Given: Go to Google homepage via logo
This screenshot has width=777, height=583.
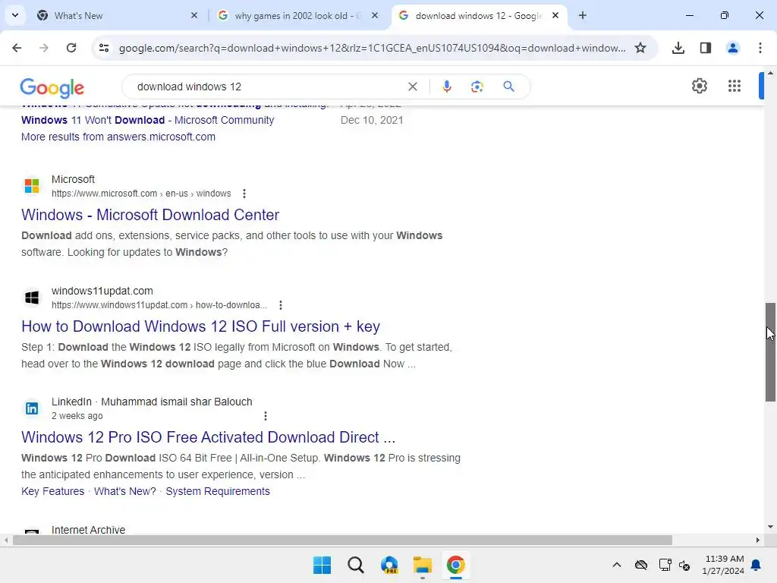Looking at the screenshot, I should click(52, 88).
